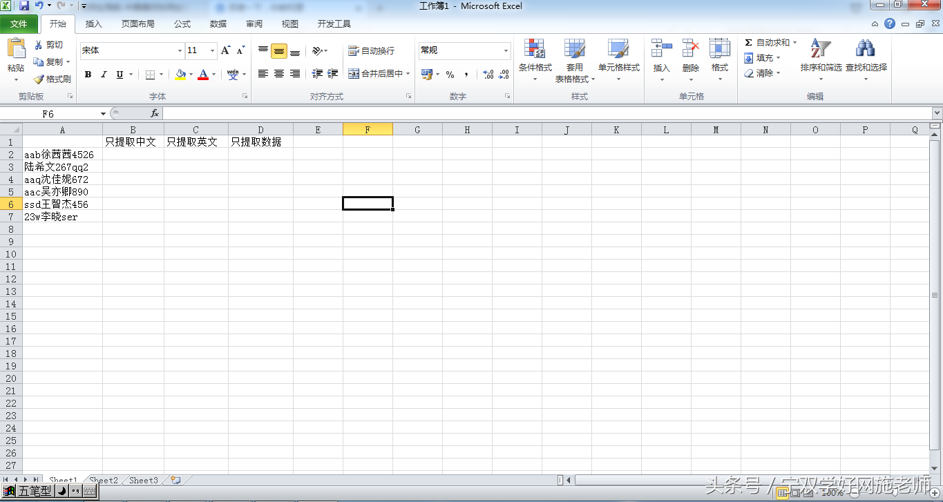Screen dimensions: 943x502
Task: Expand the font name dropdown 宋体
Action: click(x=180, y=50)
